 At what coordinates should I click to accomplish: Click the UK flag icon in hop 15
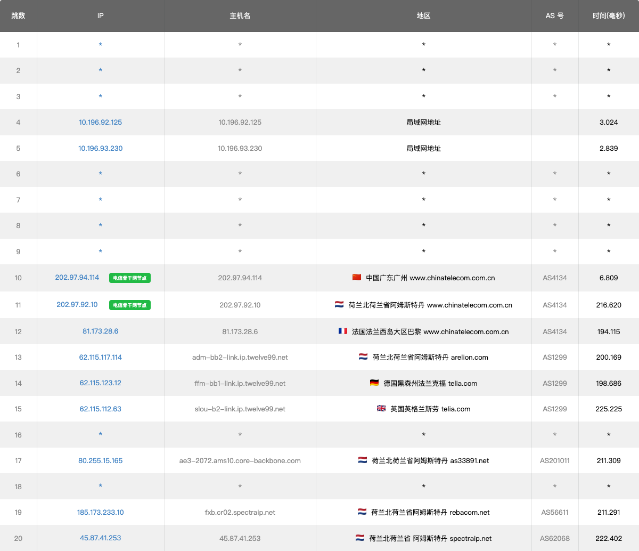(381, 409)
